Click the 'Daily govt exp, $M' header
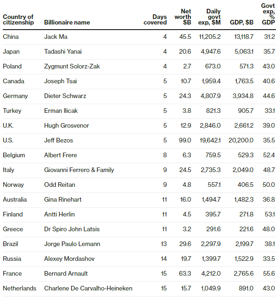276x302 pixels. [209, 17]
